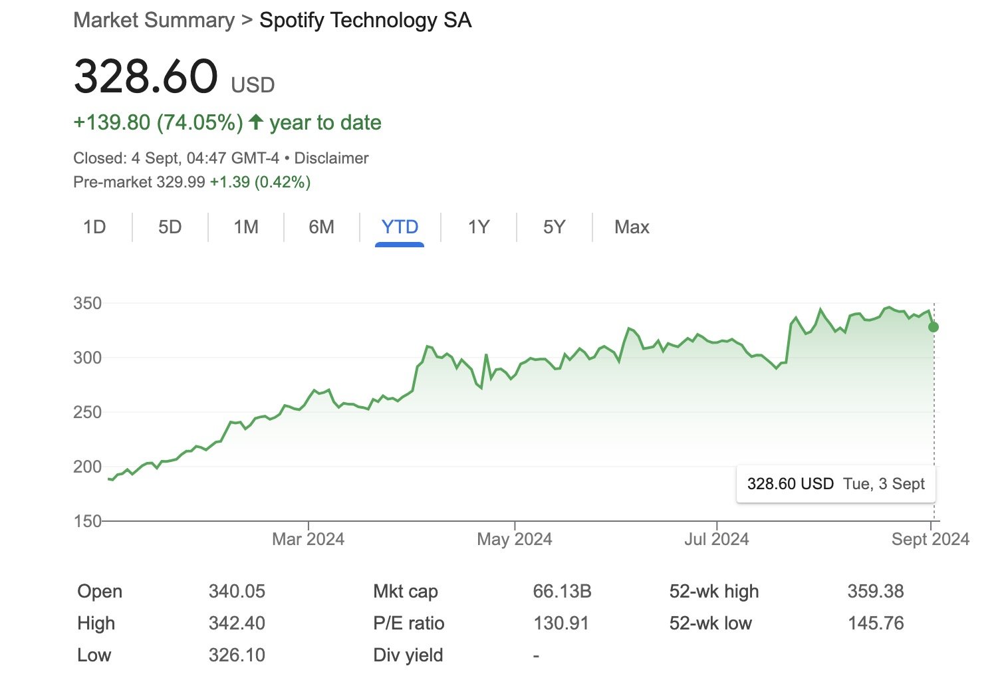Click the green dot chart endpoint marker
The image size is (1008, 678).
[934, 327]
